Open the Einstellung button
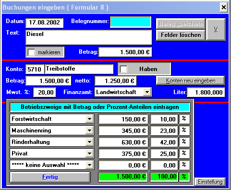 click(210, 182)
